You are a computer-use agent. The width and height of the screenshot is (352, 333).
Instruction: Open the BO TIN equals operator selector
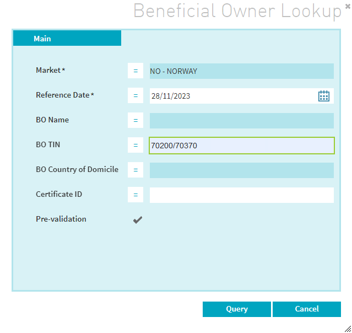pos(136,146)
